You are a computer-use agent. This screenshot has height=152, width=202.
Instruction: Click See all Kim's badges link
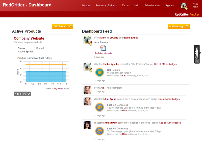click(x=170, y=123)
